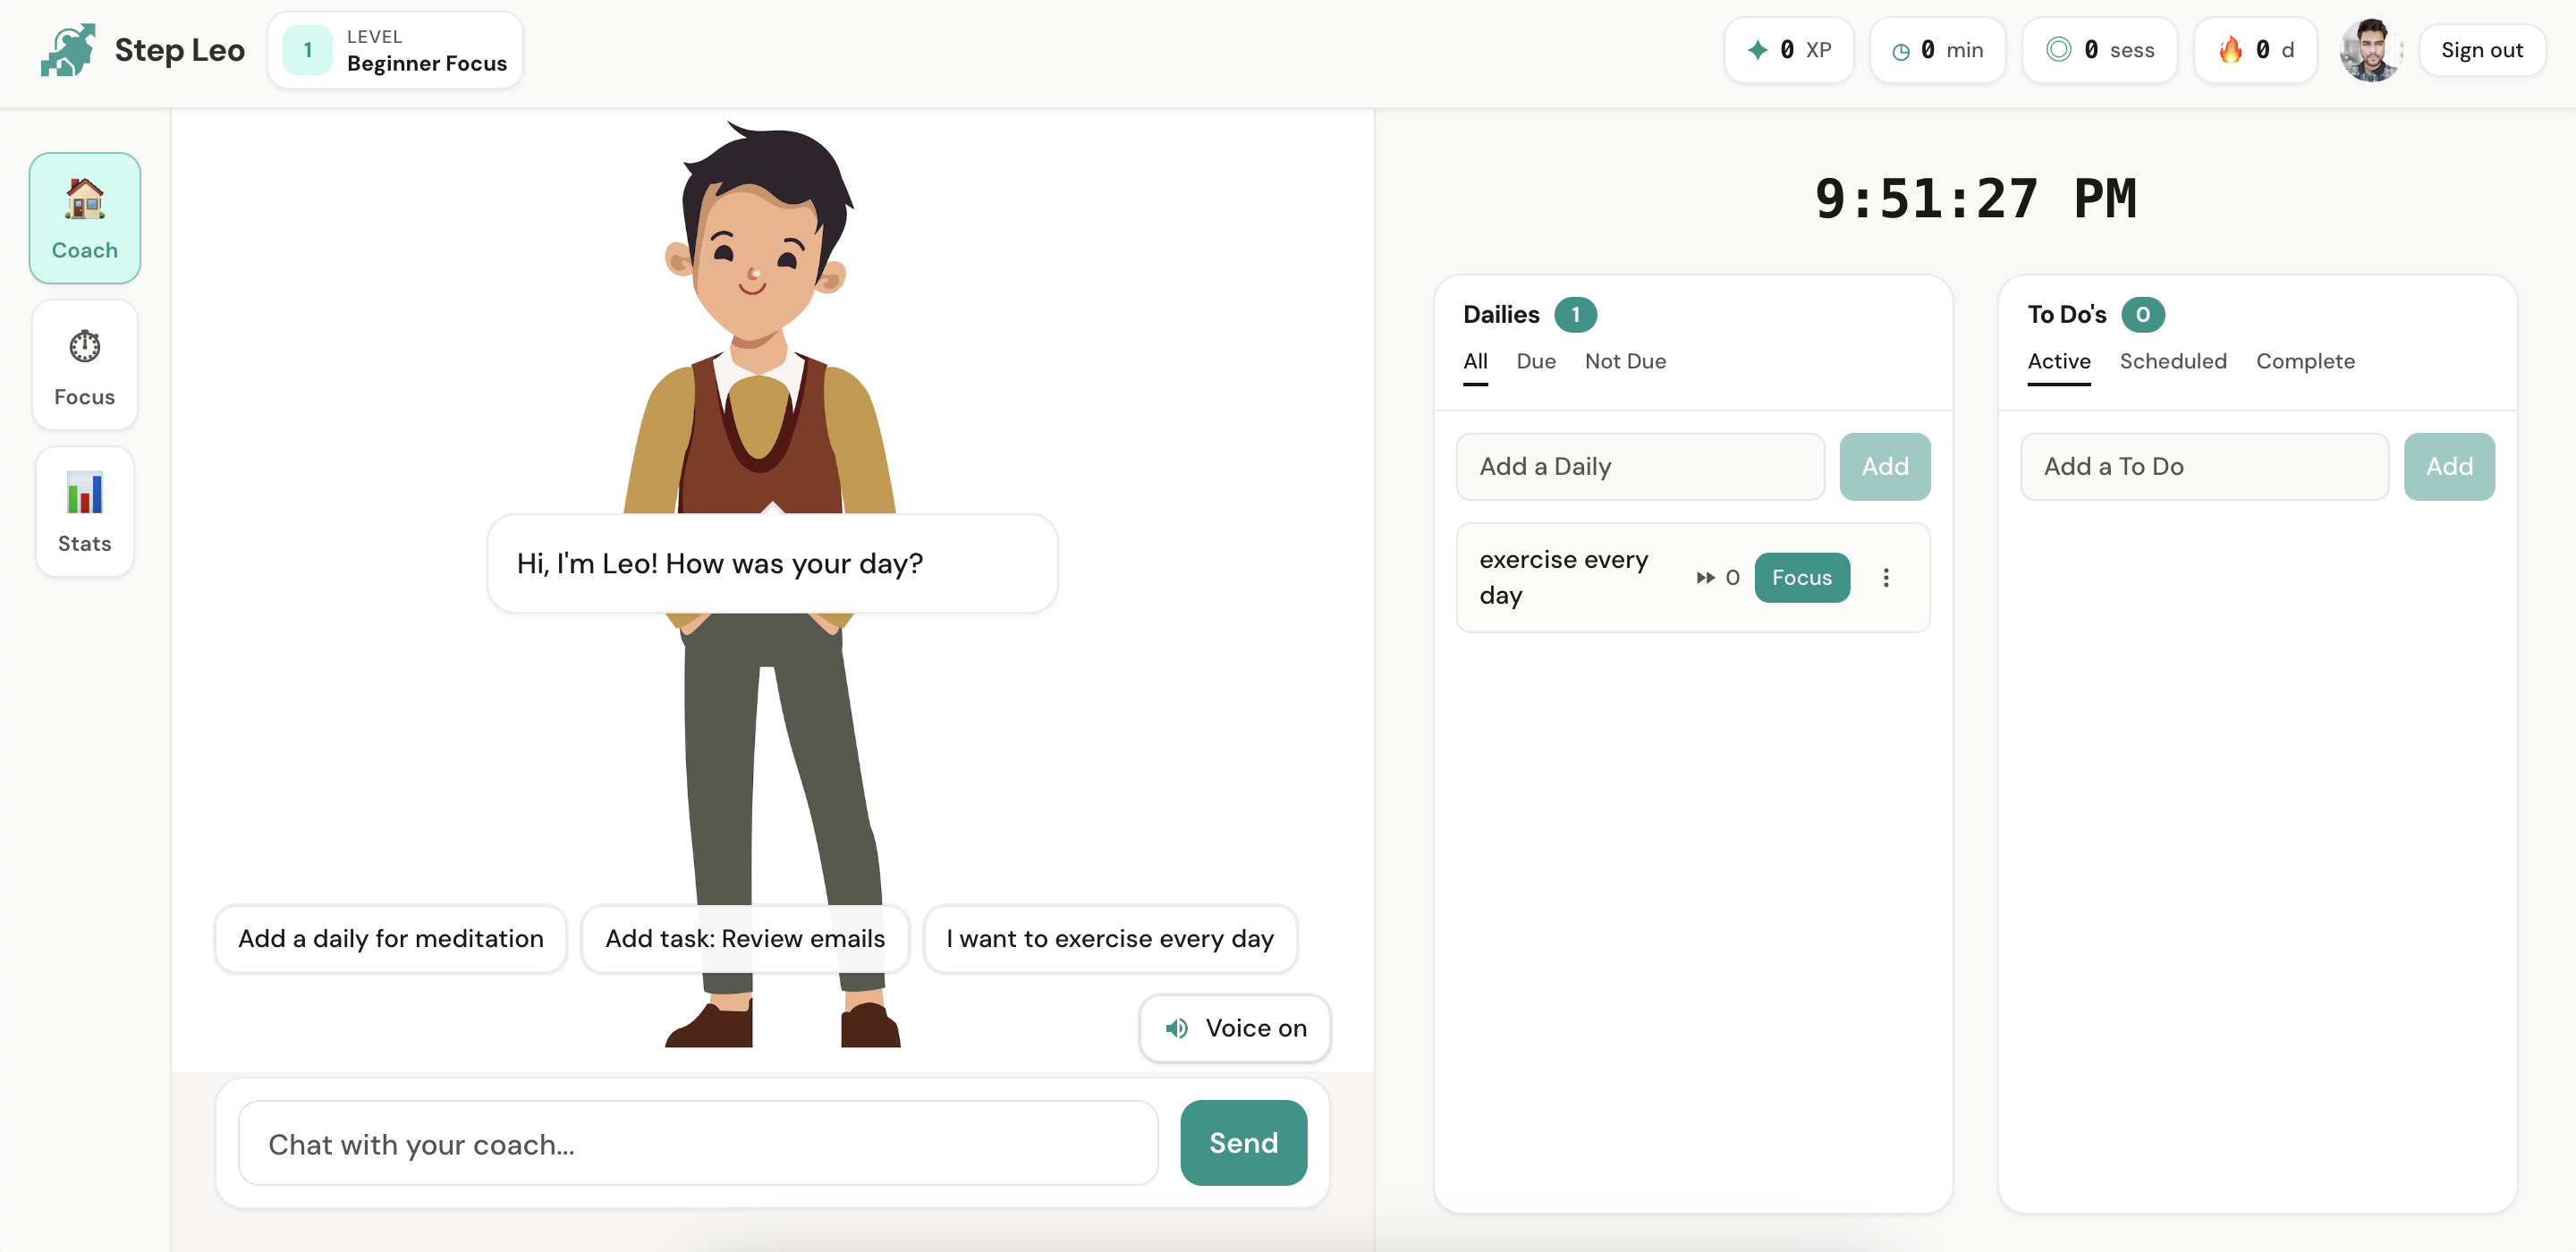Click the XP sparkle stat badge
The width and height of the screenshot is (2576, 1252).
point(1788,50)
